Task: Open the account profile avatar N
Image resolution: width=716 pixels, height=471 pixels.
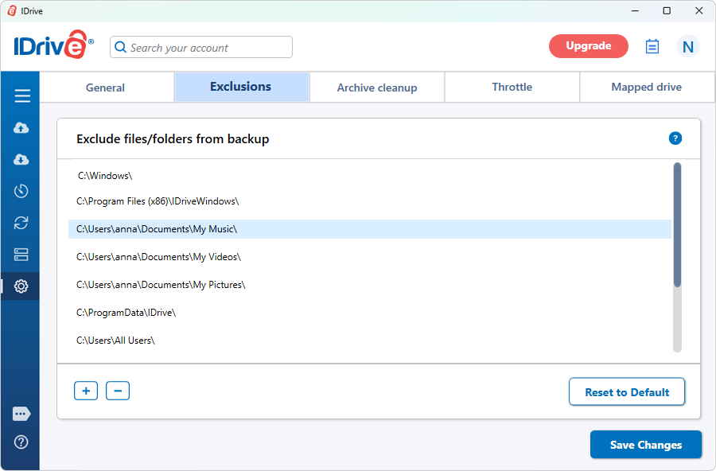Action: (x=688, y=47)
